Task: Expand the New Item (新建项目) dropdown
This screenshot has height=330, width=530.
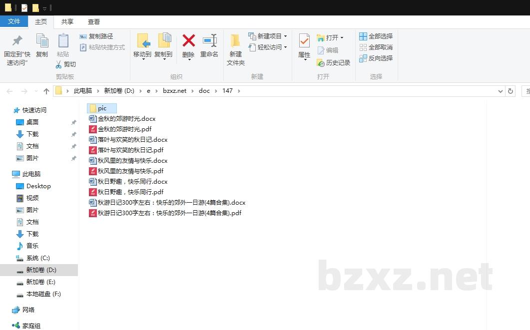Action: pos(285,36)
